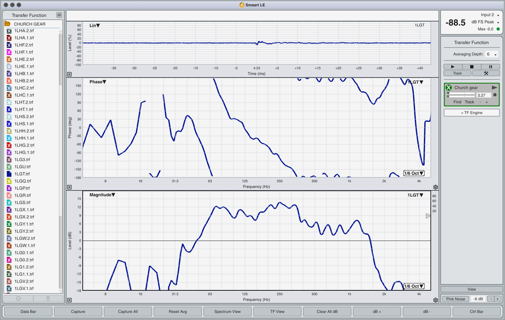
Task: Click the Church gear record dot indicator
Action: [495, 95]
